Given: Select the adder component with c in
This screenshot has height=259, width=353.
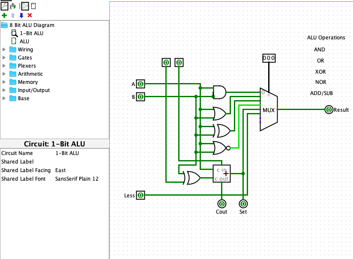Looking at the screenshot, I should tap(221, 173).
